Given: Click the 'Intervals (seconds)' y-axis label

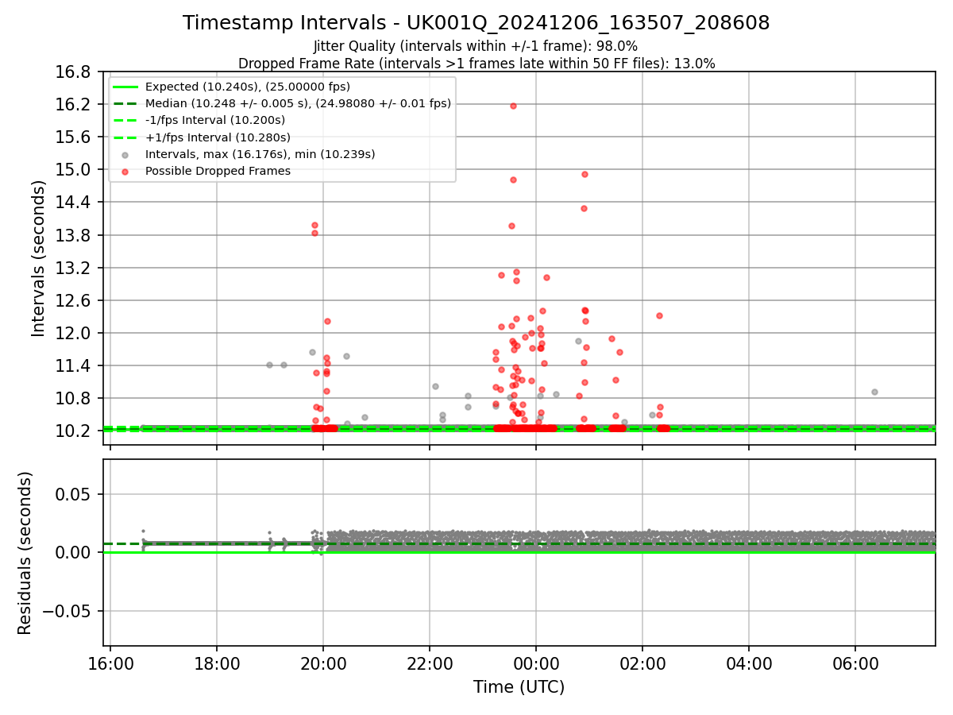Looking at the screenshot, I should [39, 258].
